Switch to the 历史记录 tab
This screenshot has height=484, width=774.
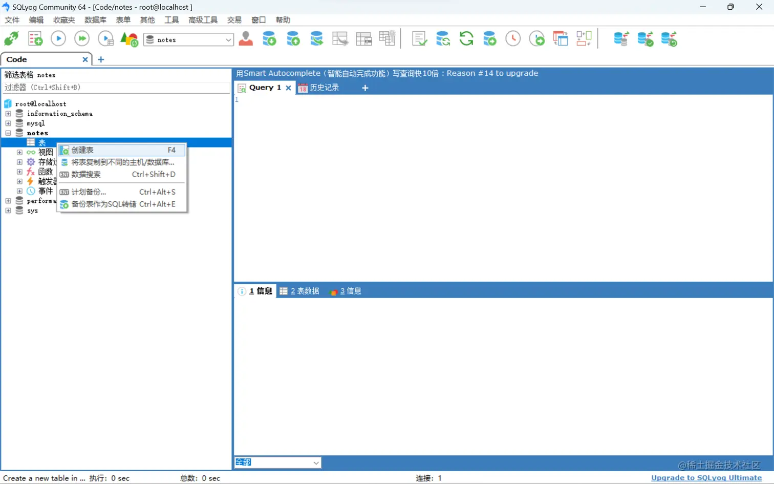[318, 88]
